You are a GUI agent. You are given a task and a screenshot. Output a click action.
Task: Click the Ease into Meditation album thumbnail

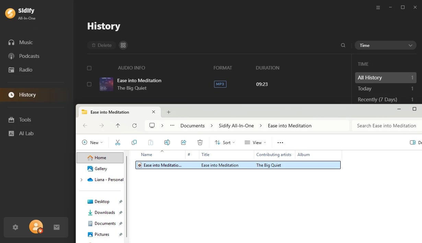pyautogui.click(x=106, y=84)
